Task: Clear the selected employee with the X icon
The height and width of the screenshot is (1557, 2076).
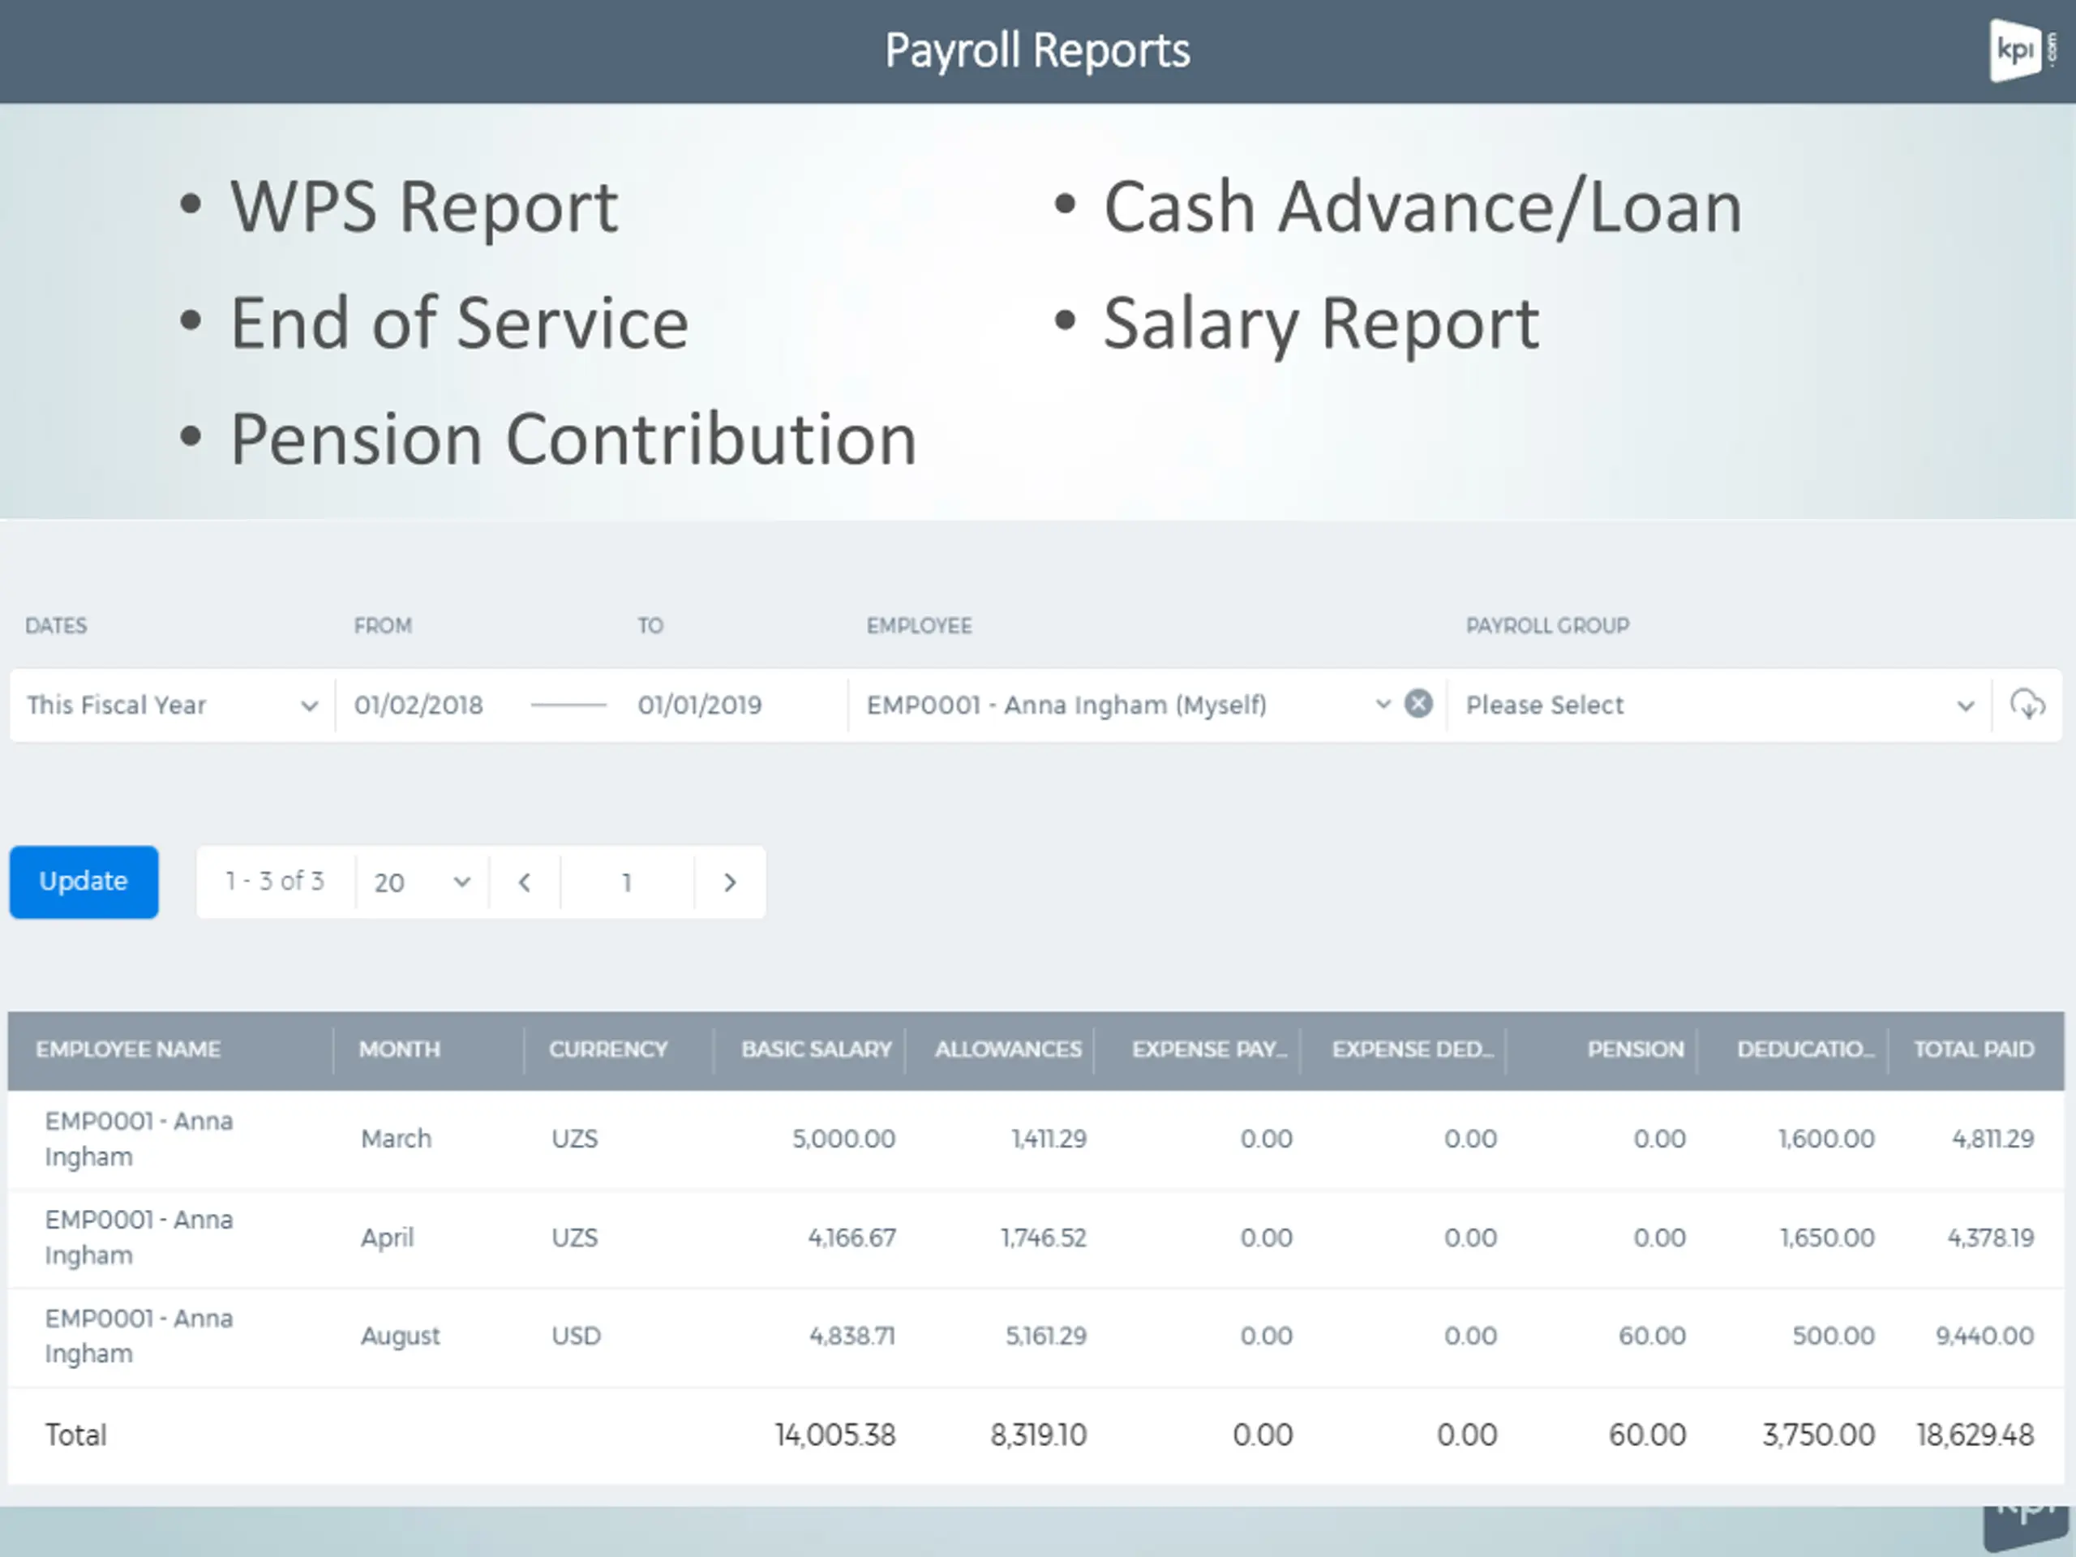Action: pos(1418,703)
